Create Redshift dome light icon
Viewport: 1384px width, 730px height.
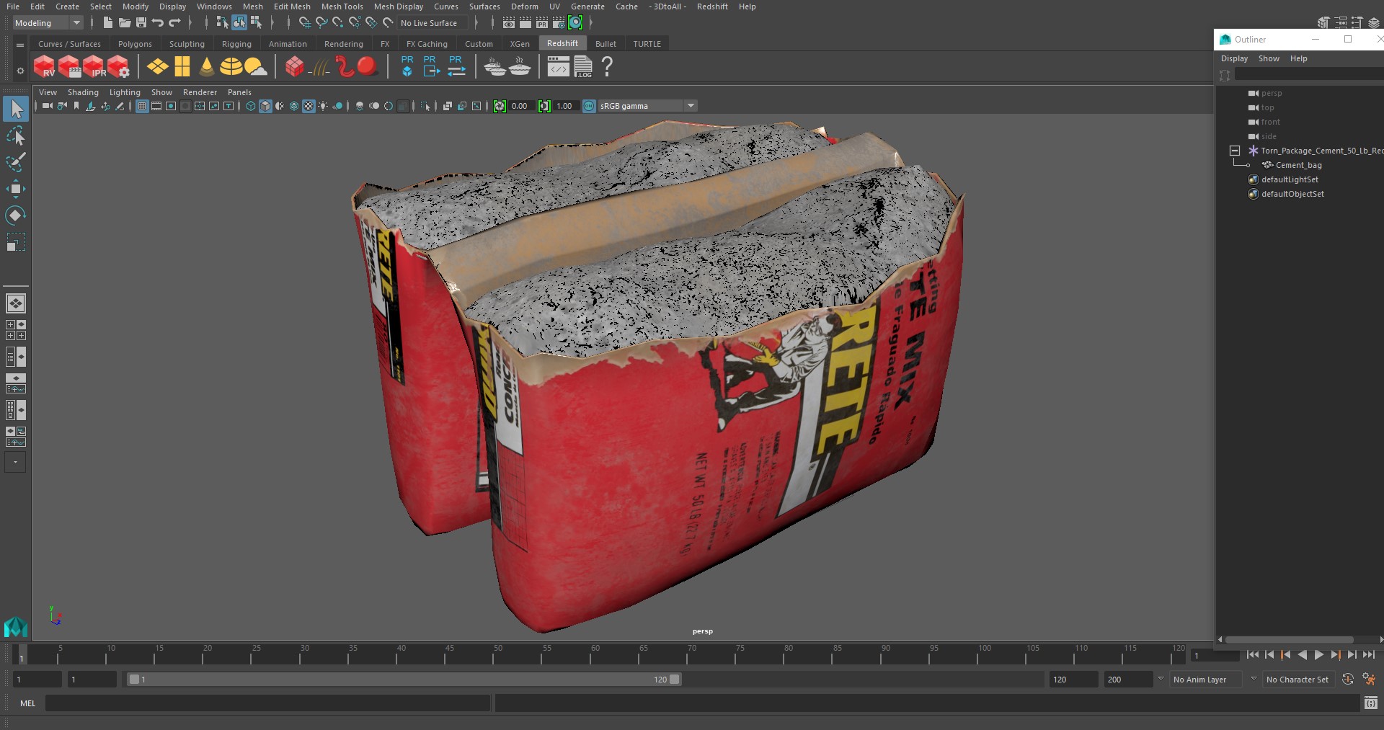[231, 67]
